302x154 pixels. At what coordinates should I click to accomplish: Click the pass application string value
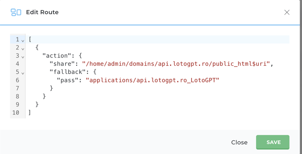[153, 80]
